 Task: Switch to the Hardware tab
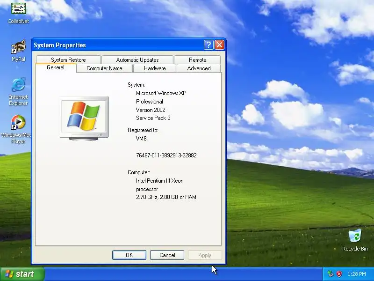pyautogui.click(x=155, y=68)
